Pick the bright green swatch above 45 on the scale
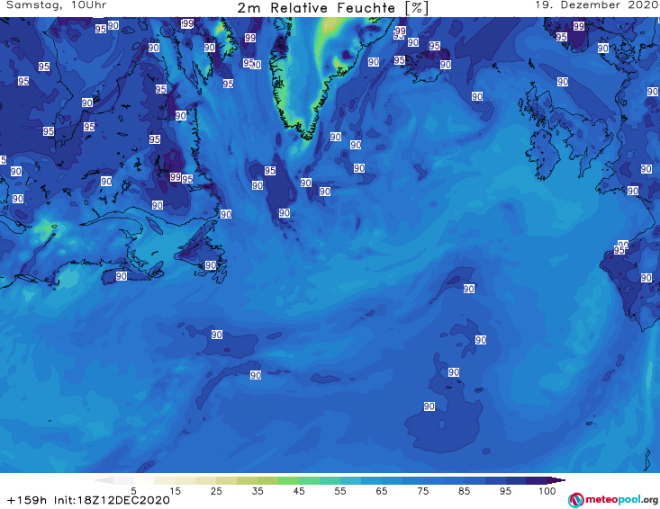Screen dimensions: 660x509 tap(288, 480)
